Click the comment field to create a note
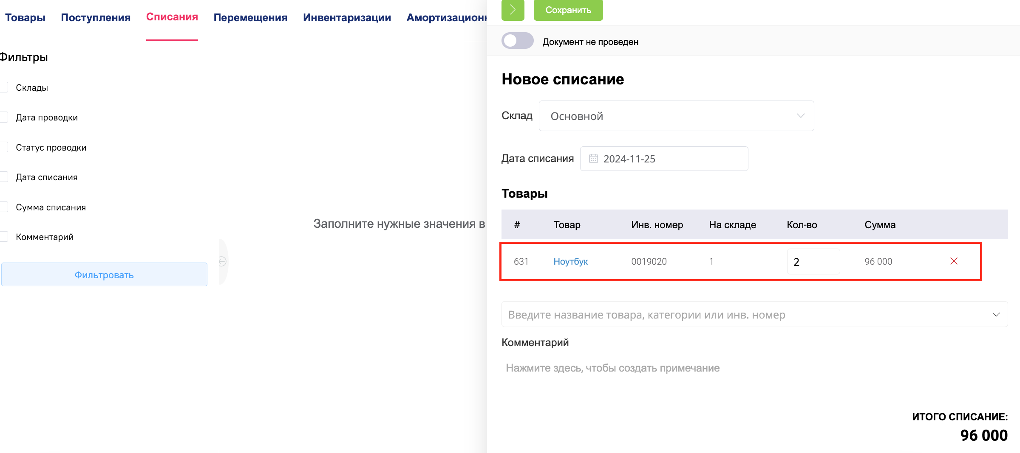Screen dimensions: 1020x453 point(612,368)
